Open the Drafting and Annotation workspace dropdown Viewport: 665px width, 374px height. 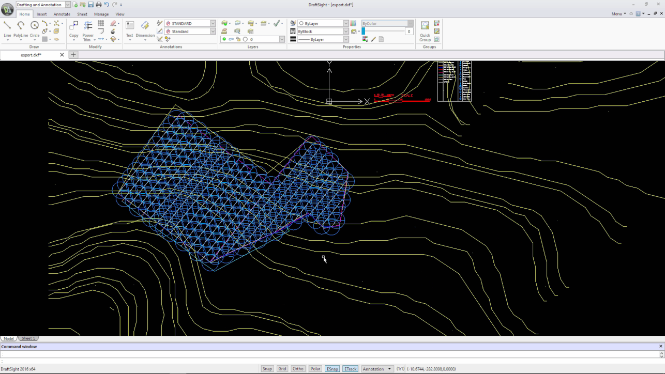pos(68,5)
